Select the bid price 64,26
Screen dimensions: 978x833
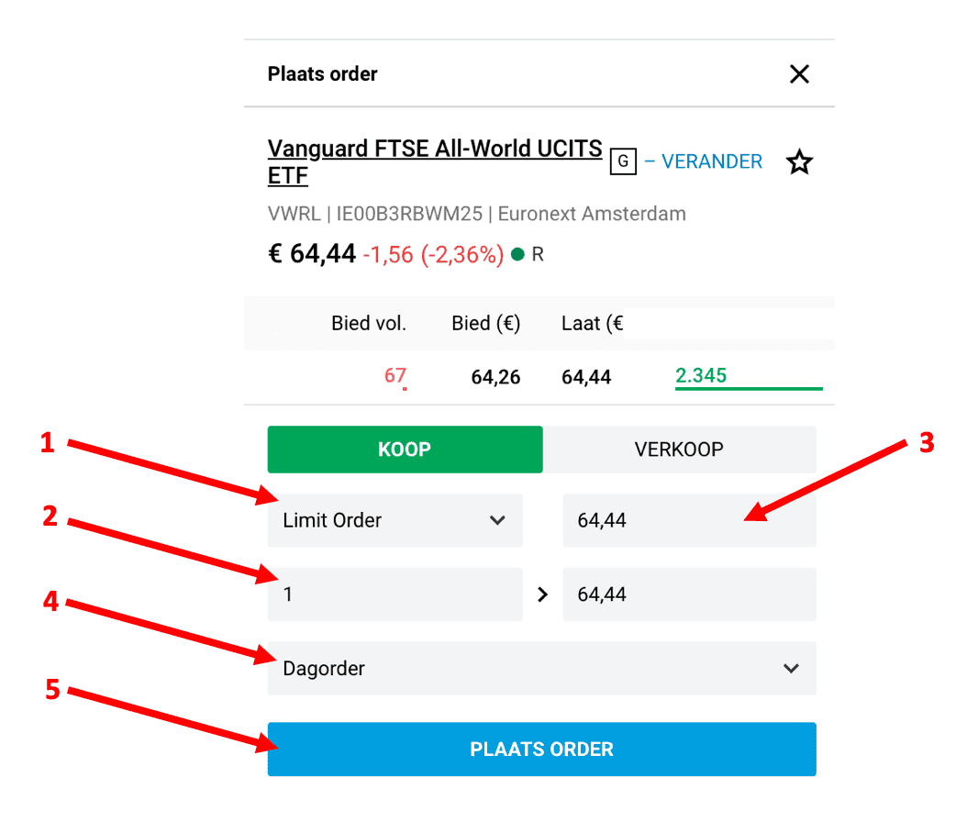495,377
